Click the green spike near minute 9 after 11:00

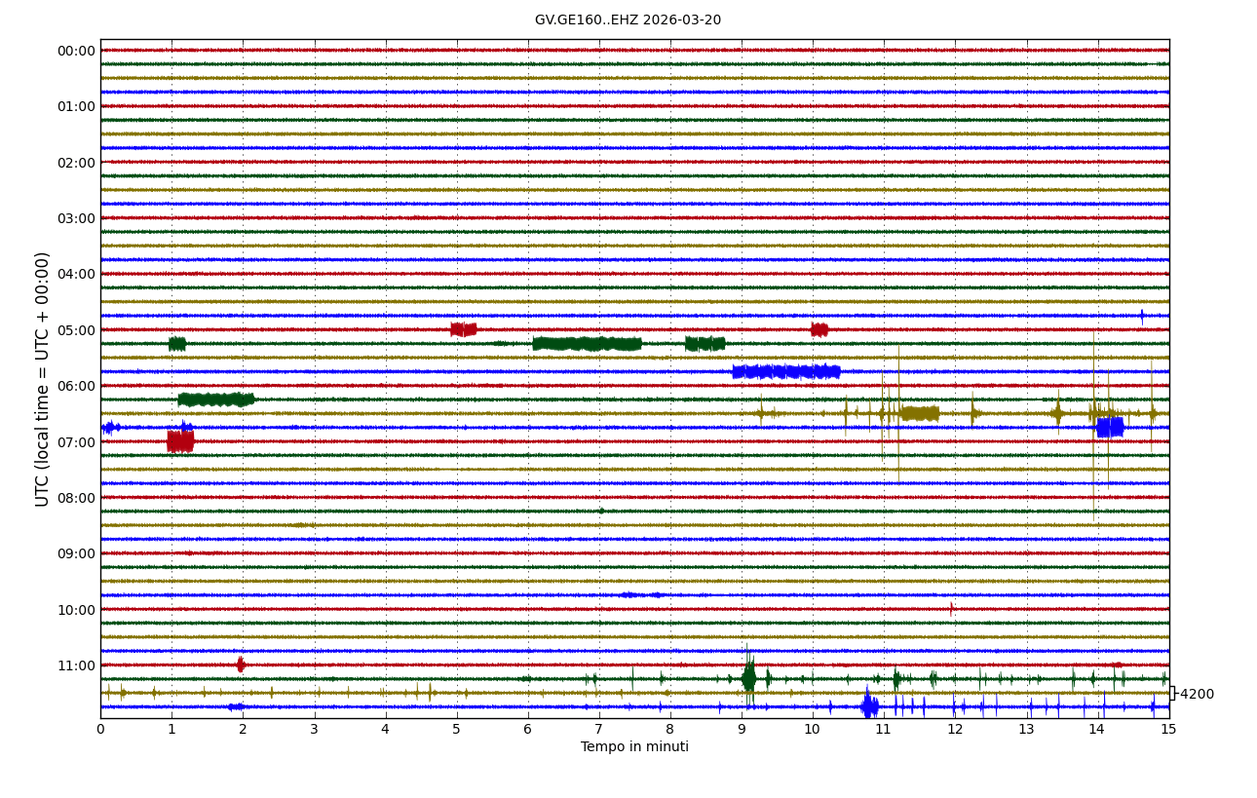[748, 677]
